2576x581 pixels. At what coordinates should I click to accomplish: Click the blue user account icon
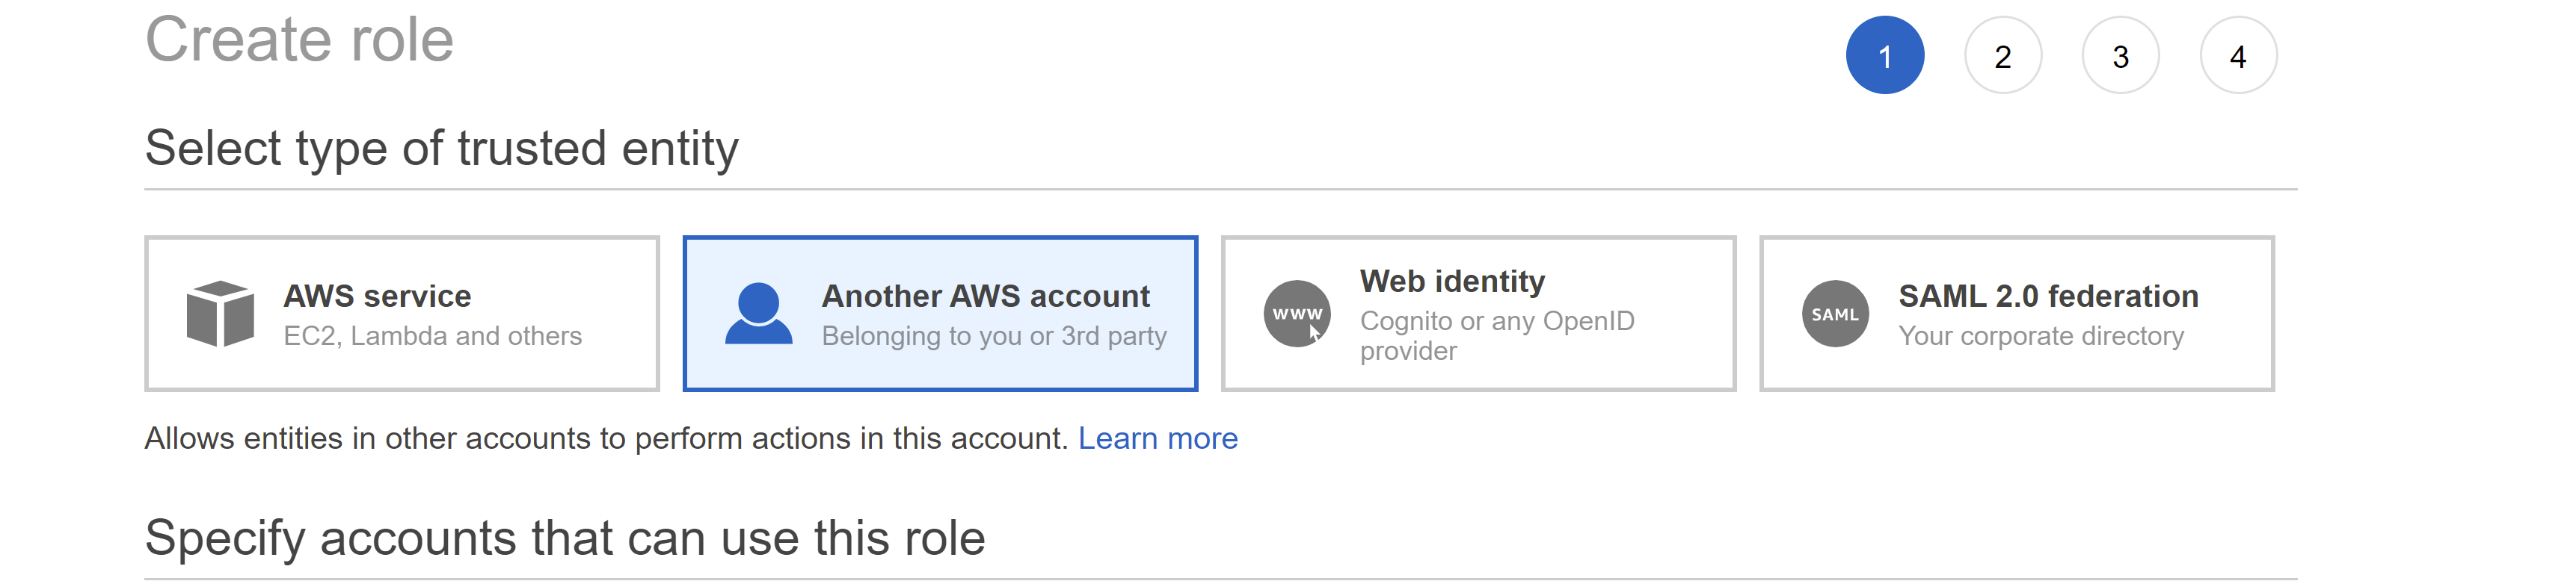[759, 314]
